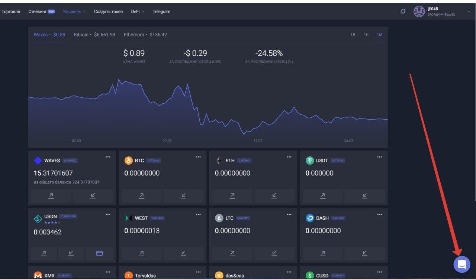This screenshot has width=476, height=279.
Task: Click send arrow on USDT card
Action: 323,196
